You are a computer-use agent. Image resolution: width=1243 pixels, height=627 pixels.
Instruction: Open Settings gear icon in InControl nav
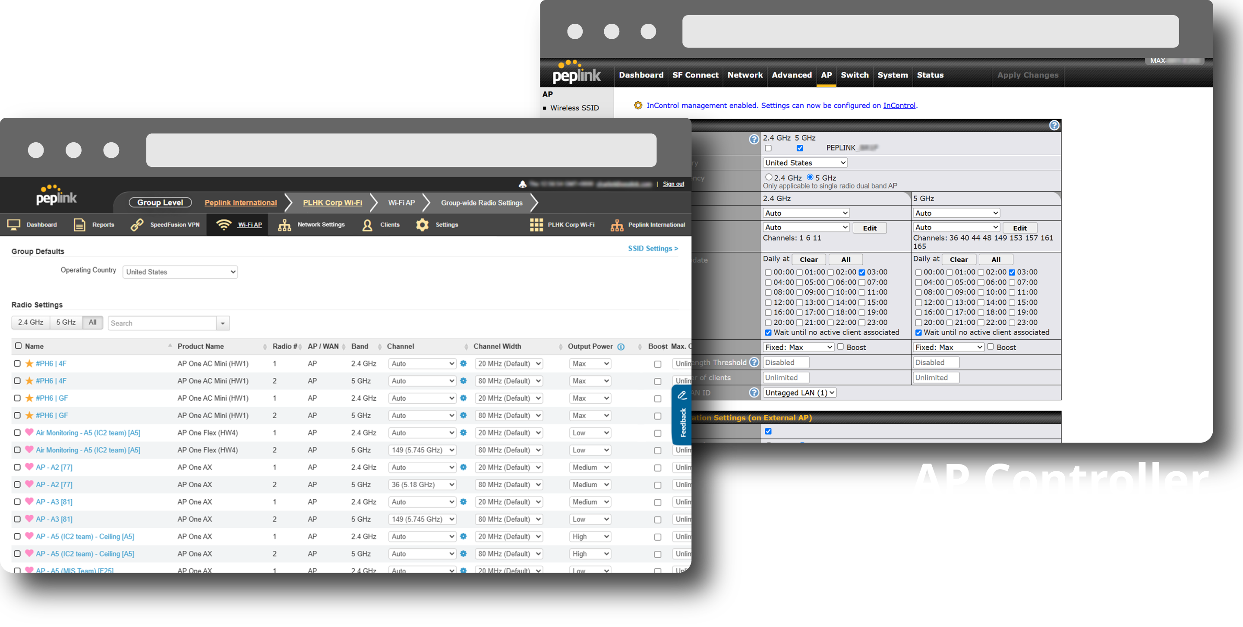click(x=422, y=225)
